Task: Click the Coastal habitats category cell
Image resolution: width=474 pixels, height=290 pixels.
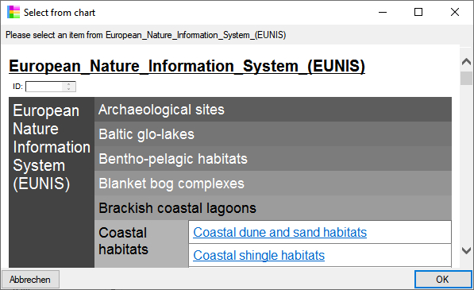Action: pos(141,244)
